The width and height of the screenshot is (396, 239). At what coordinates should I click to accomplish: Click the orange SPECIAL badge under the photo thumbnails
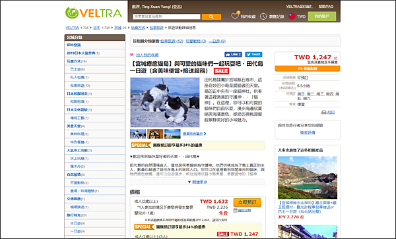tap(141, 146)
